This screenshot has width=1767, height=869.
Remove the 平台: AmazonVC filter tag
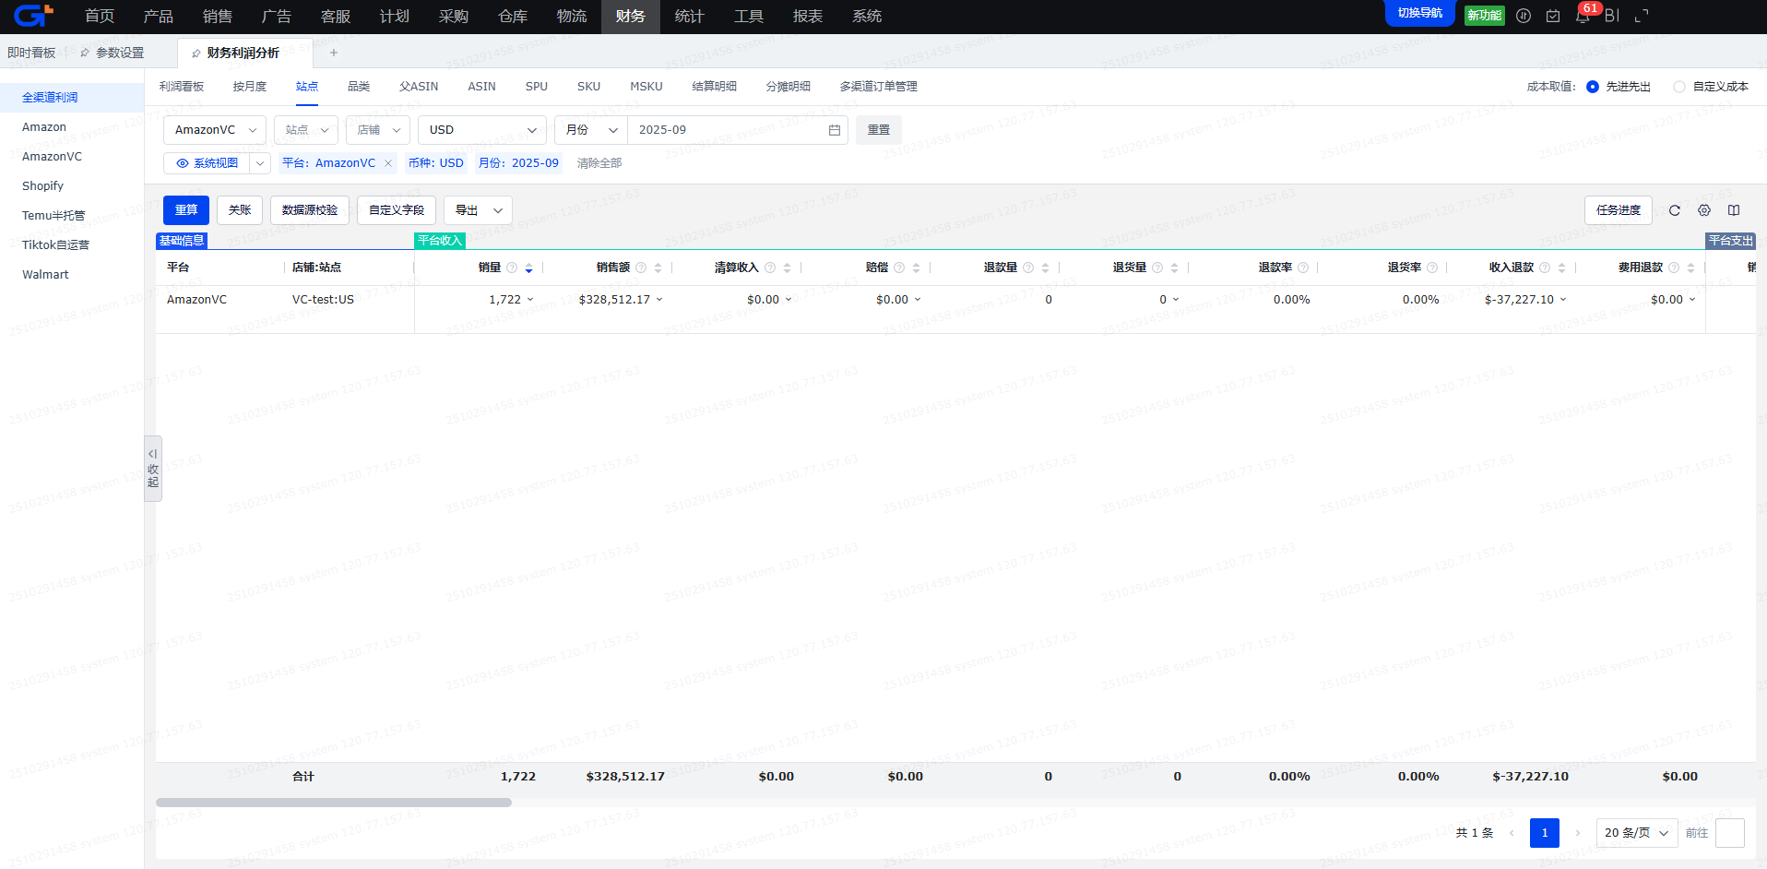[388, 163]
